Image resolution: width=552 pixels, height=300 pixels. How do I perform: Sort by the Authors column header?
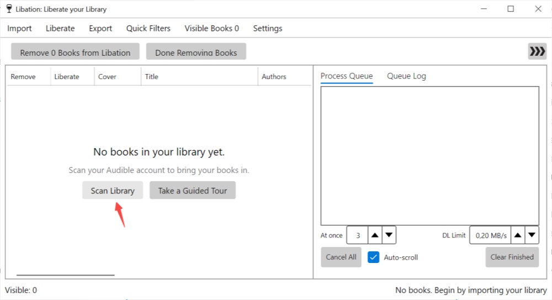coord(284,76)
